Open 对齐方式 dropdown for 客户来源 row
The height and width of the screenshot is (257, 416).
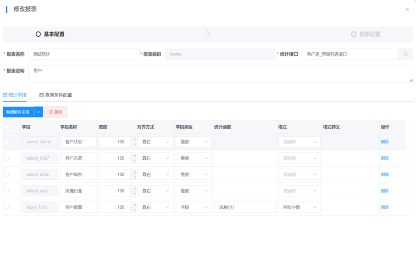tap(155, 158)
